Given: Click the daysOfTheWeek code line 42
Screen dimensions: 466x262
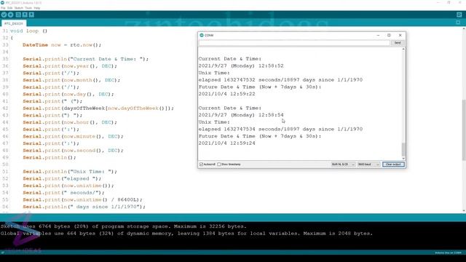Looking at the screenshot, I should click(x=98, y=108).
